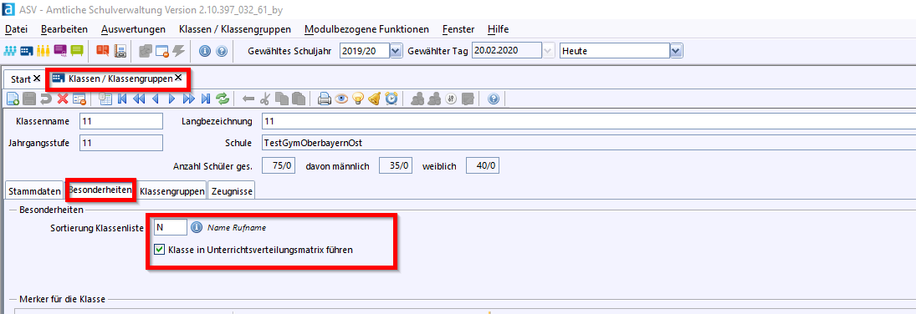
Task: Click the davon männlich value 35/0
Action: pos(397,165)
